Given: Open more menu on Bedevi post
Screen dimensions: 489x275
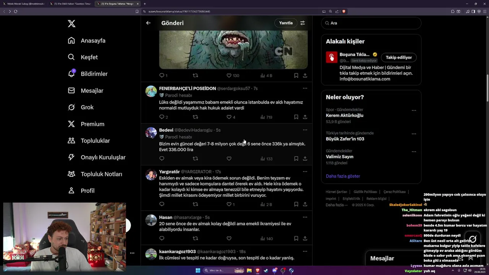Looking at the screenshot, I should (305, 130).
